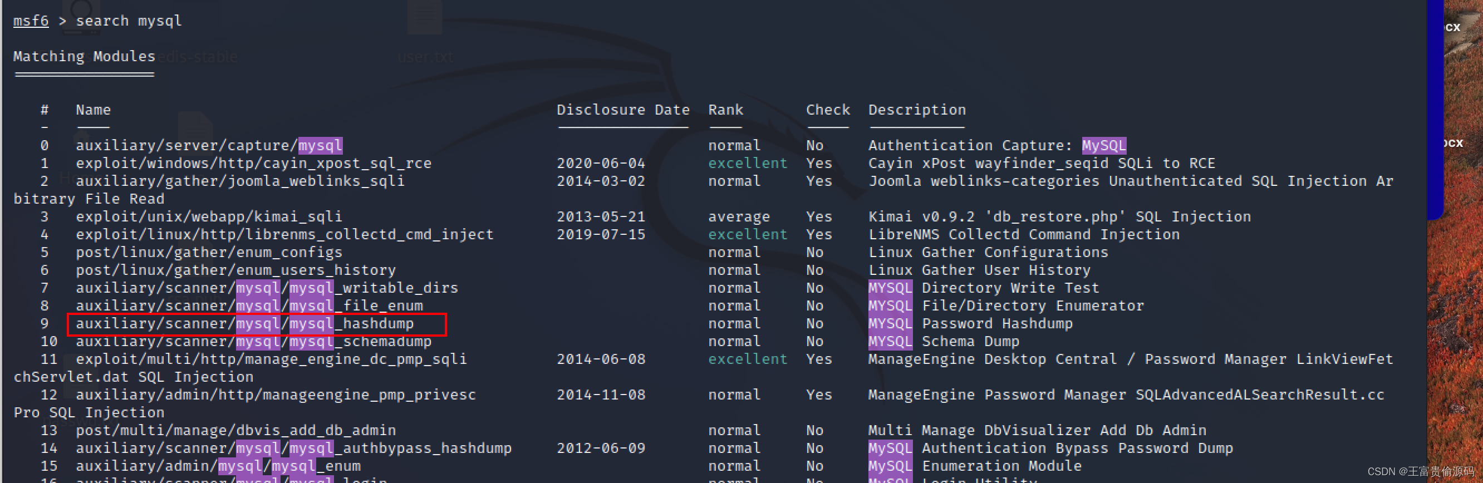Click the Kimai v0.9.2 SQL Injection description
The height and width of the screenshot is (483, 1483).
coord(1059,217)
